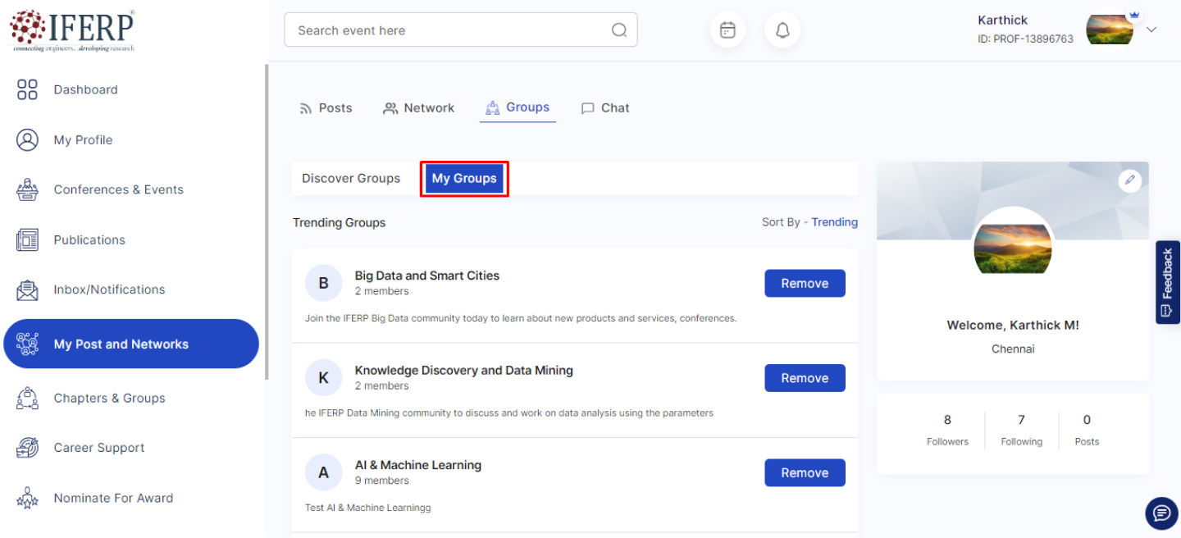Screen dimensions: 1181x538
Task: Remove the AI & Machine Learning group
Action: pos(805,473)
